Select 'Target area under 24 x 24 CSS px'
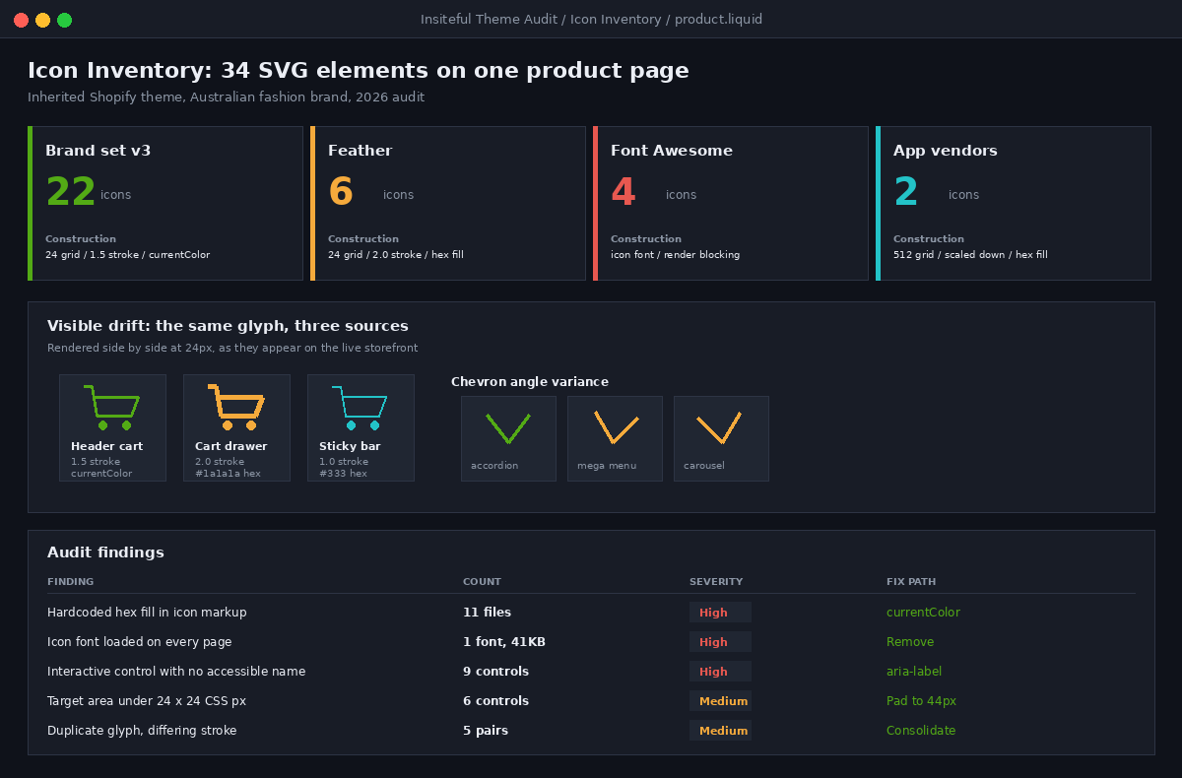The height and width of the screenshot is (778, 1182). [x=147, y=701]
